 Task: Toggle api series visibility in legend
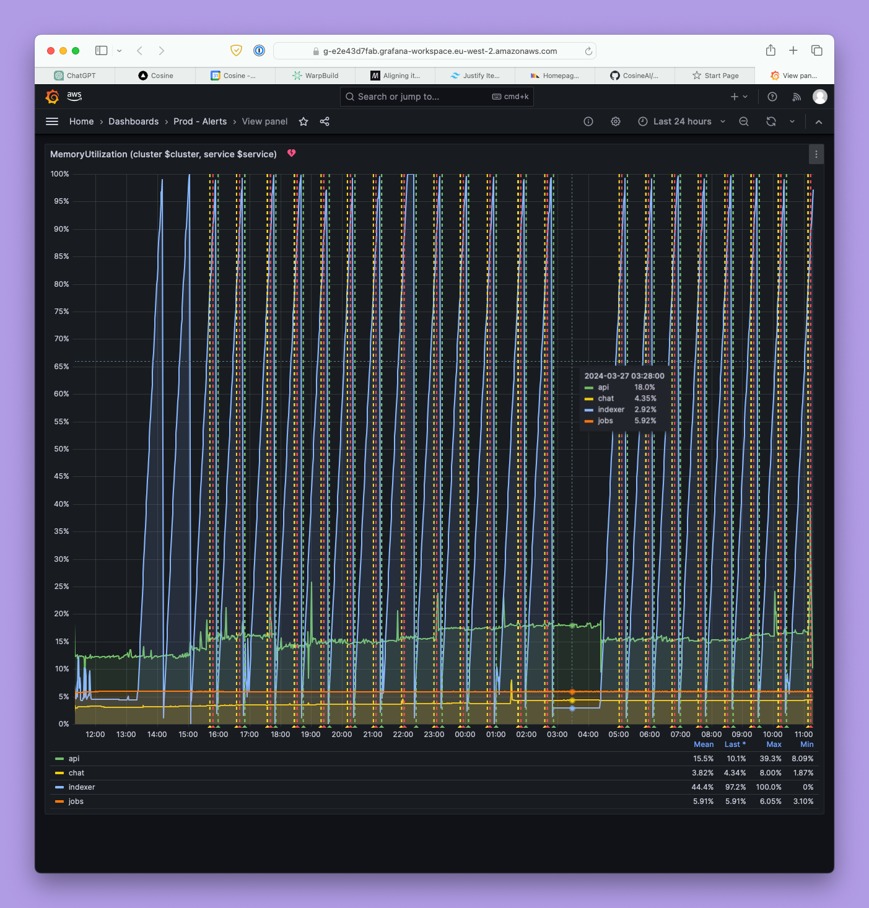74,759
